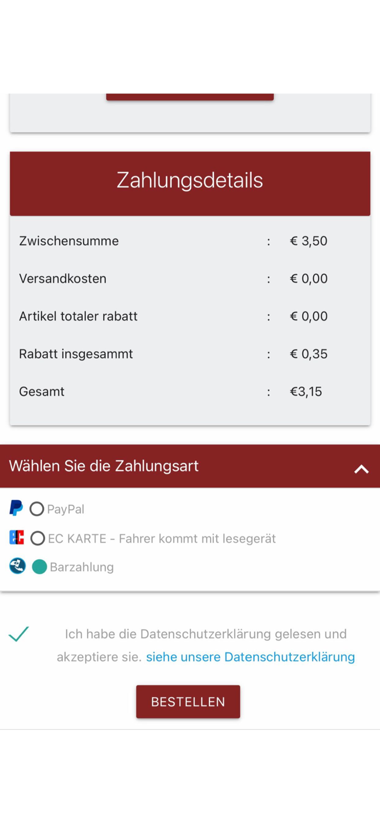Click the Gesamt total of €3,15
This screenshot has height=823, width=380.
[306, 391]
